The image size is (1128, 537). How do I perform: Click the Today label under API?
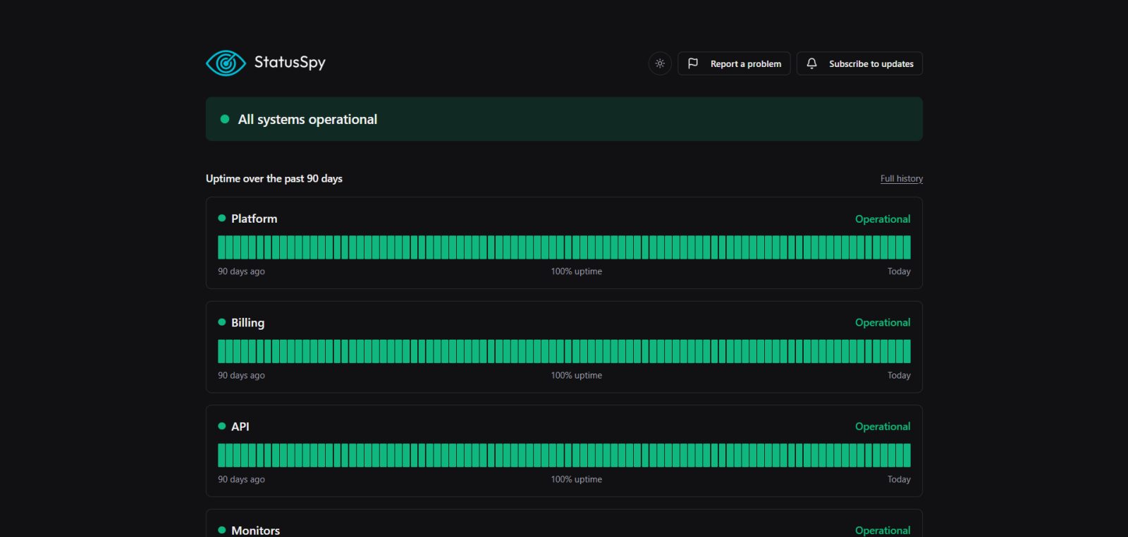899,479
